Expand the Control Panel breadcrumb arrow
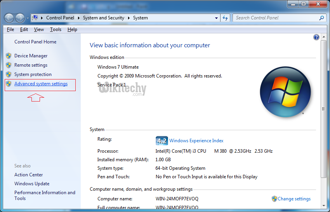 [79, 18]
